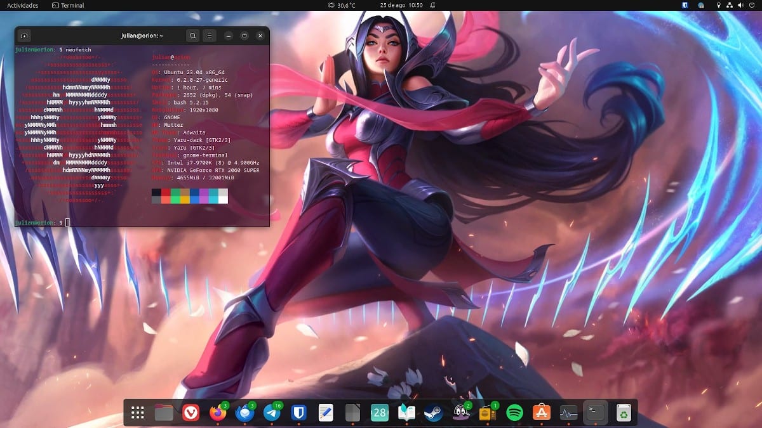This screenshot has height=428, width=762.
Task: Open the calendar icon showing 28
Action: click(380, 413)
